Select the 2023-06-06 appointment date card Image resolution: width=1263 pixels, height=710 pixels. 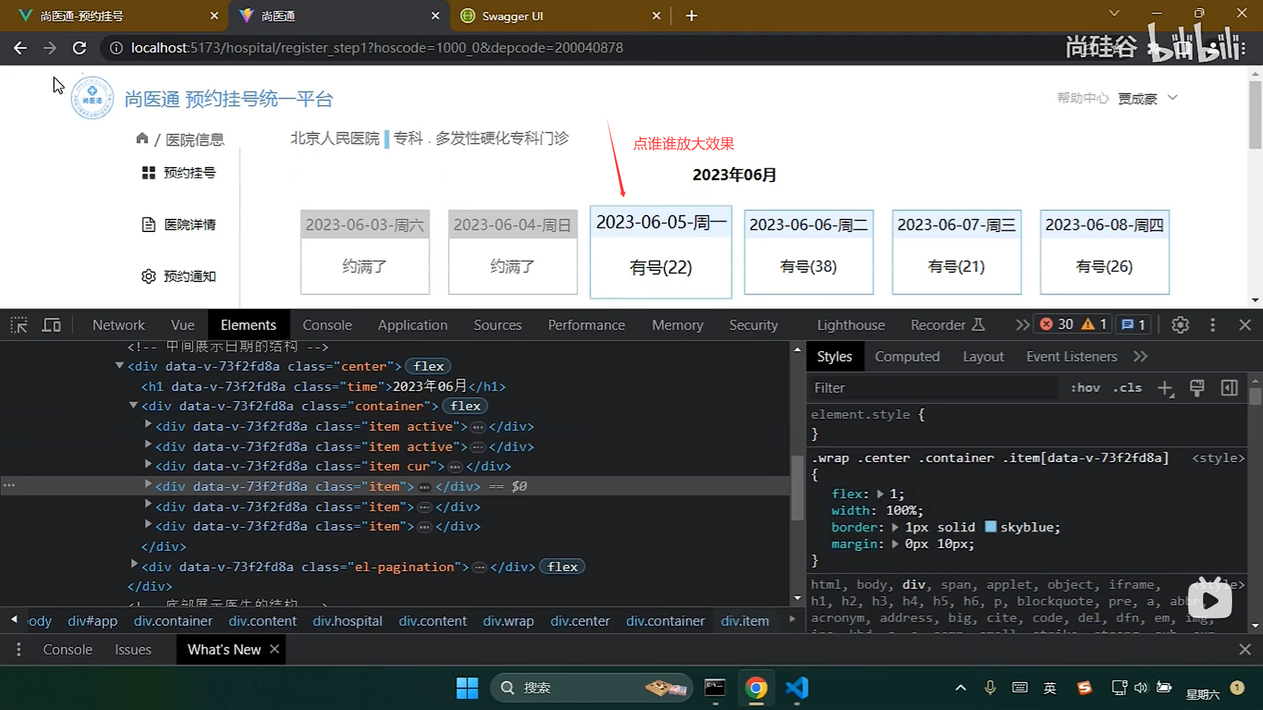[808, 252]
